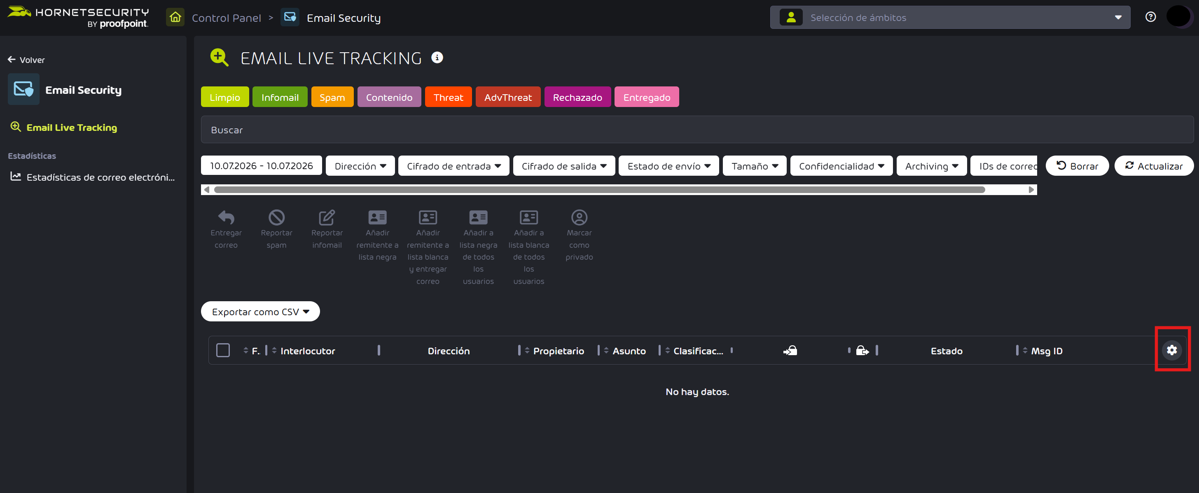Click the Email Security sidebar icon

(x=23, y=89)
